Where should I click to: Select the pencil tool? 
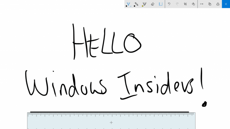136,4
